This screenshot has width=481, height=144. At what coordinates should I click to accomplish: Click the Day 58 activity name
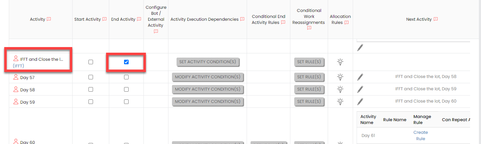point(27,90)
